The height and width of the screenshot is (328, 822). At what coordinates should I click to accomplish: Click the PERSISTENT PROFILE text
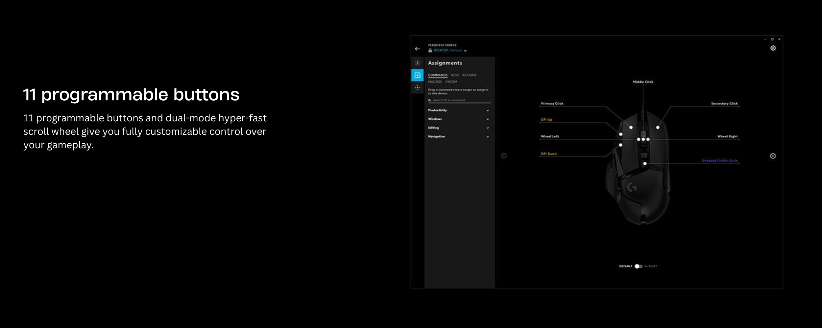[x=442, y=45]
